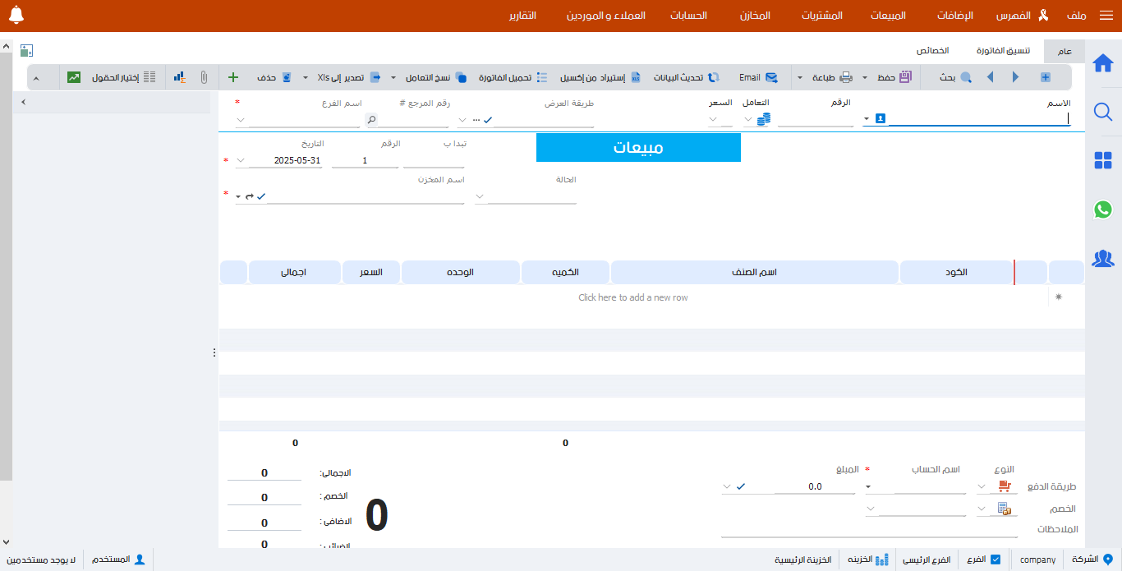1122x571 pixels.
Task: Open the المبيعات menu
Action: tap(888, 15)
